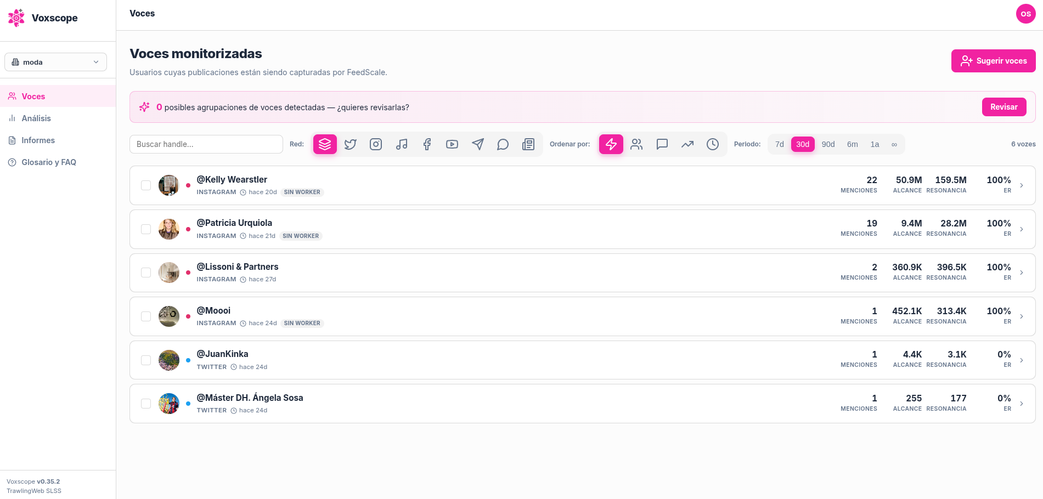Expand the @Máster DH. Ángela Sosa chevron
Image resolution: width=1043 pixels, height=499 pixels.
(1021, 404)
